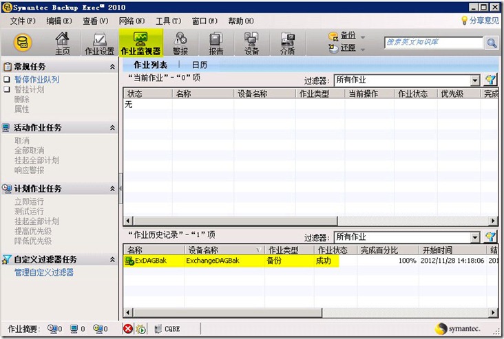
Task: Click second job summary monitor icon
Action: pos(74,329)
